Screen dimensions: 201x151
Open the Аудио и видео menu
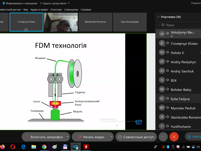[39, 10]
